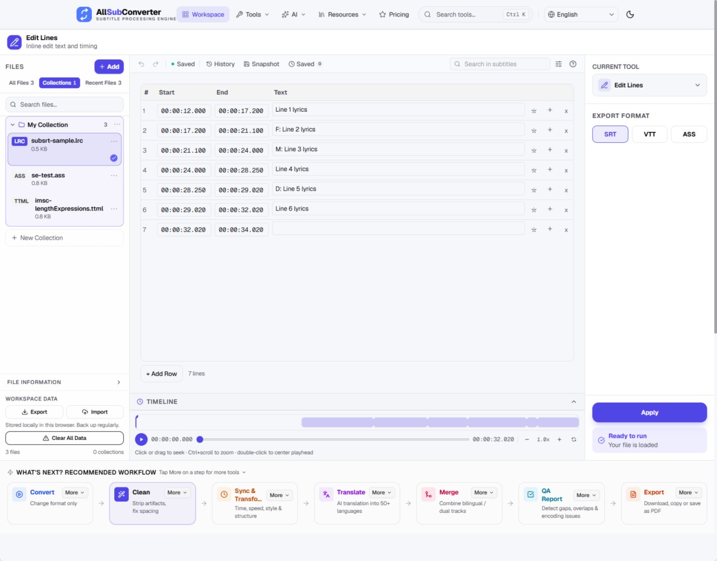Click the Search files field
717x561 pixels.
(64, 104)
